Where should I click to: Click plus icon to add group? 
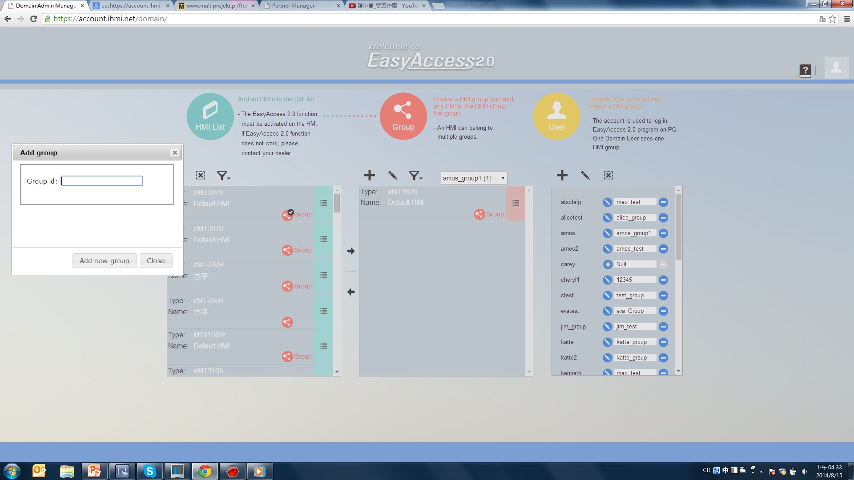[x=369, y=175]
